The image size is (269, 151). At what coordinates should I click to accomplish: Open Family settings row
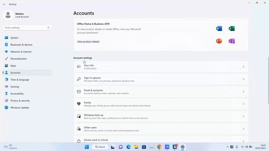161,104
